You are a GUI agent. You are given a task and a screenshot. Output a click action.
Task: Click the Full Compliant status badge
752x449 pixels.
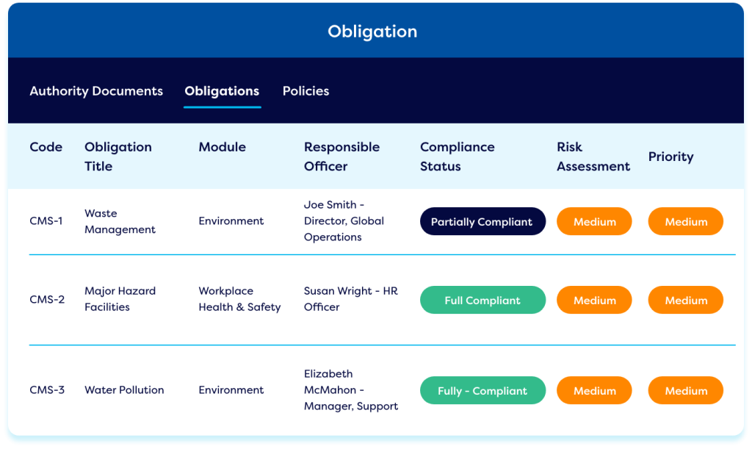482,301
